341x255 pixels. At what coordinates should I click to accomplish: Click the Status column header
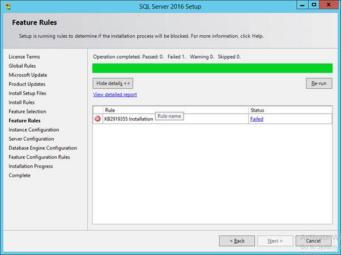(x=291, y=110)
